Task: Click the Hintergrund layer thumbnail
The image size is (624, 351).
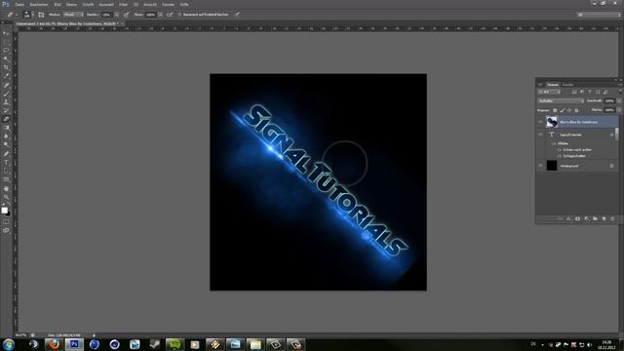Action: point(552,166)
